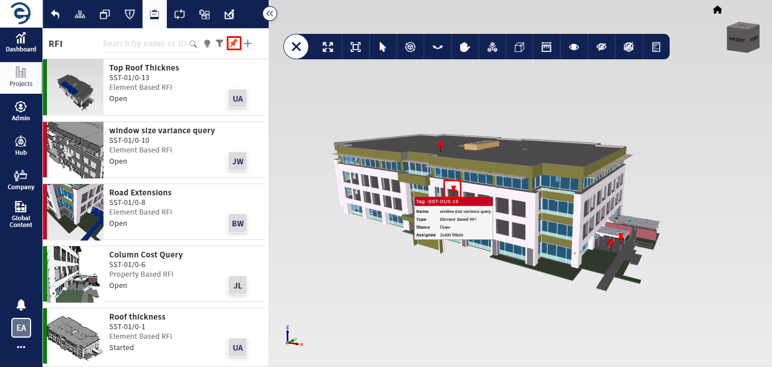Screen dimensions: 772x367
Task: Open Global Content in left sidebar
Action: point(21,215)
